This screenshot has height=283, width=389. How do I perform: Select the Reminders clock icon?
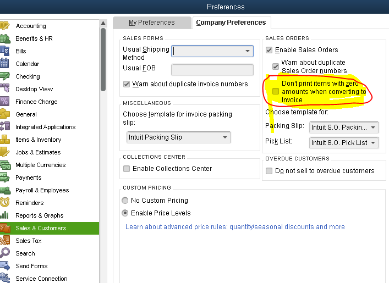point(4,203)
